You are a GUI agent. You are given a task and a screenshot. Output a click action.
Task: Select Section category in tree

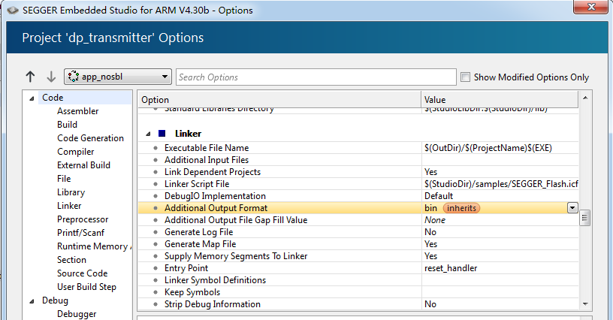[71, 260]
